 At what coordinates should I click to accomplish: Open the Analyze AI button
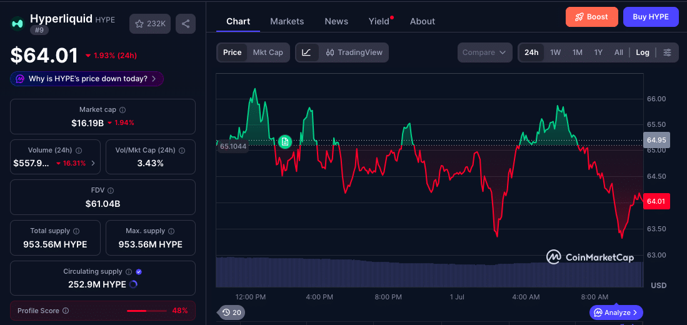point(616,312)
